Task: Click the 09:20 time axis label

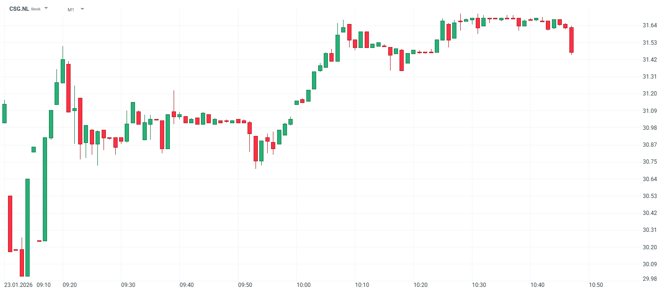Action: pos(70,285)
